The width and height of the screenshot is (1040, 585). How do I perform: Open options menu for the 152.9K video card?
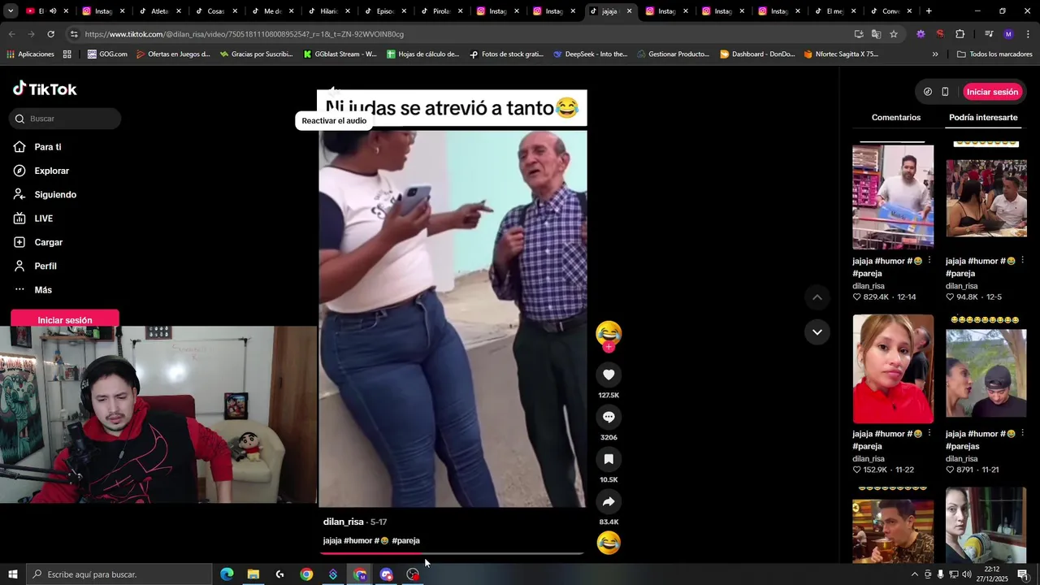pyautogui.click(x=929, y=433)
